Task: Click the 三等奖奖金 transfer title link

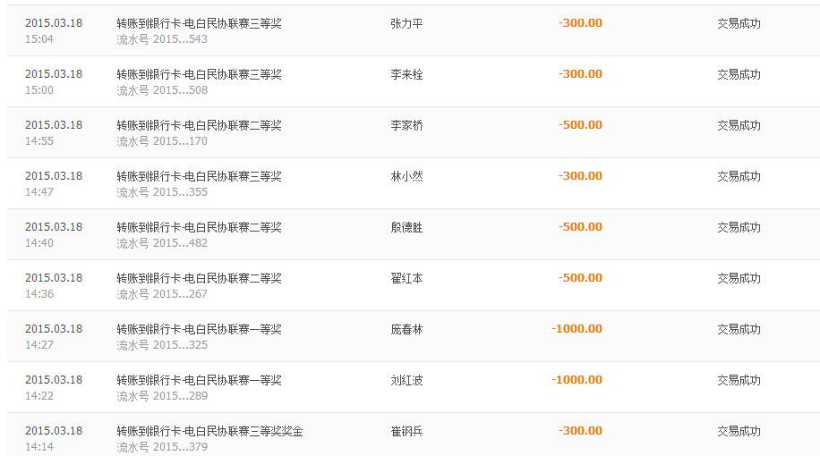Action: click(x=209, y=431)
